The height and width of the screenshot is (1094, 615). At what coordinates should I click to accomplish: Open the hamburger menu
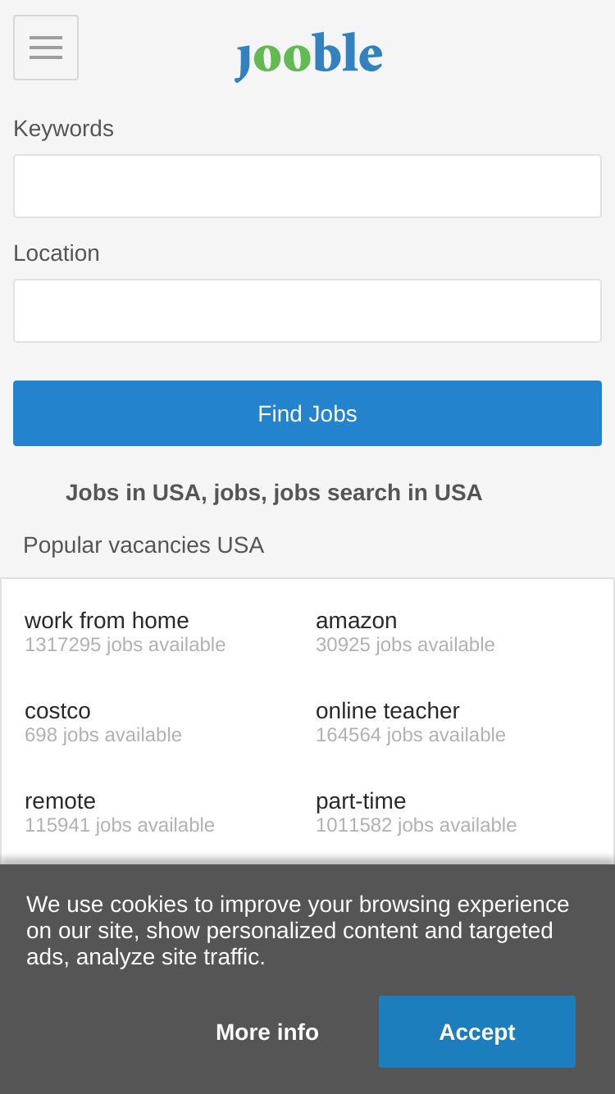[x=46, y=48]
